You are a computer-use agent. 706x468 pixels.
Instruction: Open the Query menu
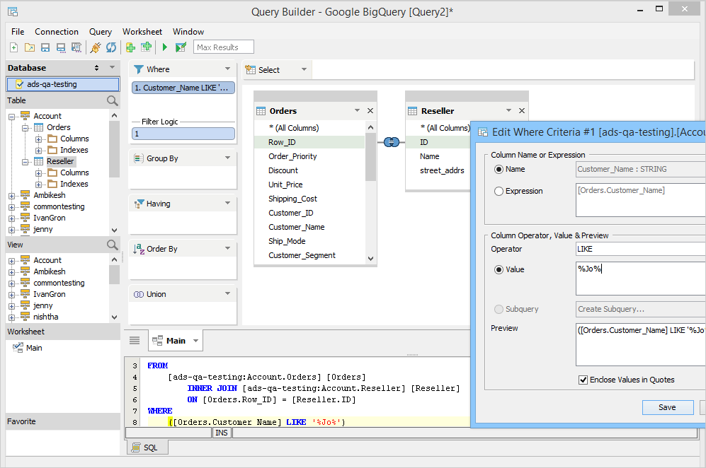point(101,32)
